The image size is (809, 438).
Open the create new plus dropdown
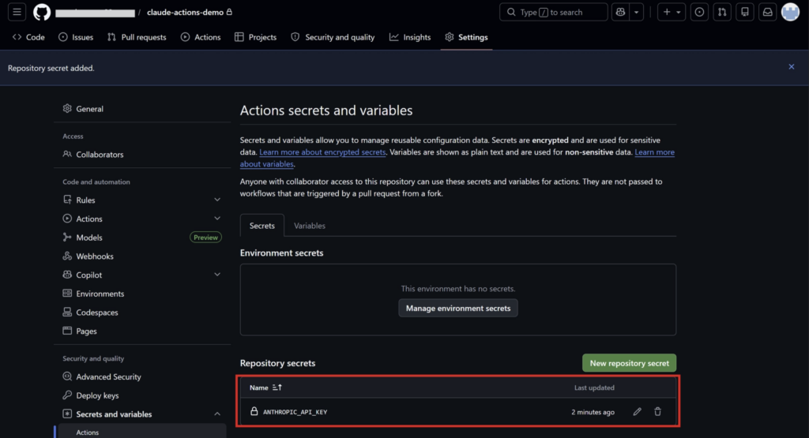pos(672,12)
